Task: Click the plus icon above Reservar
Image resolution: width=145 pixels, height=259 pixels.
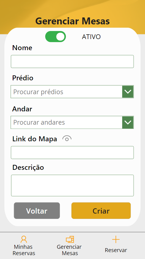Action: 116,239
